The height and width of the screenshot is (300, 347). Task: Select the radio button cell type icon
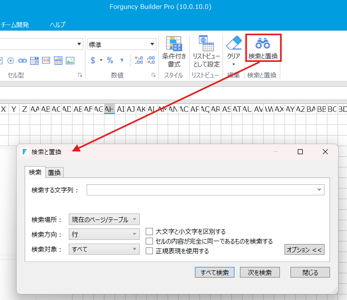point(11,61)
